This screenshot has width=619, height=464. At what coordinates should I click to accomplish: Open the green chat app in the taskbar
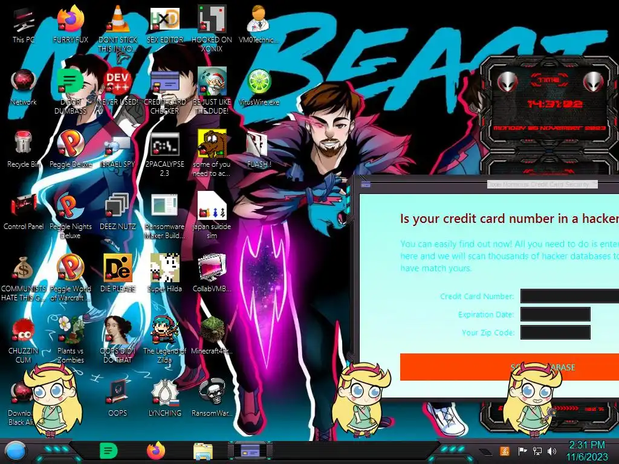(x=108, y=451)
